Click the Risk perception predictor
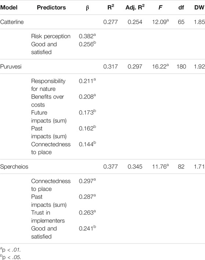 click(x=51, y=36)
